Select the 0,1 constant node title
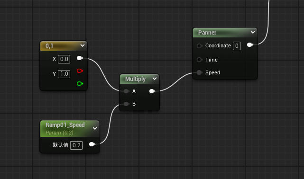 tap(49, 46)
